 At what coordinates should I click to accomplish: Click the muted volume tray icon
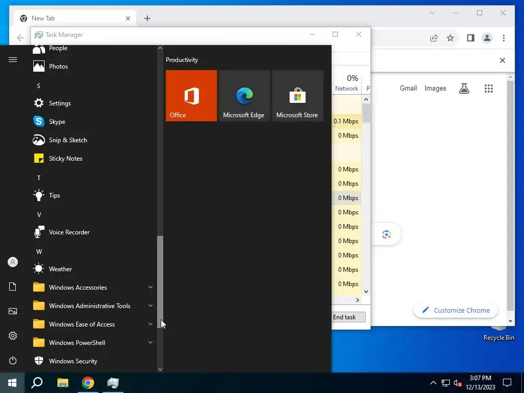(457, 383)
